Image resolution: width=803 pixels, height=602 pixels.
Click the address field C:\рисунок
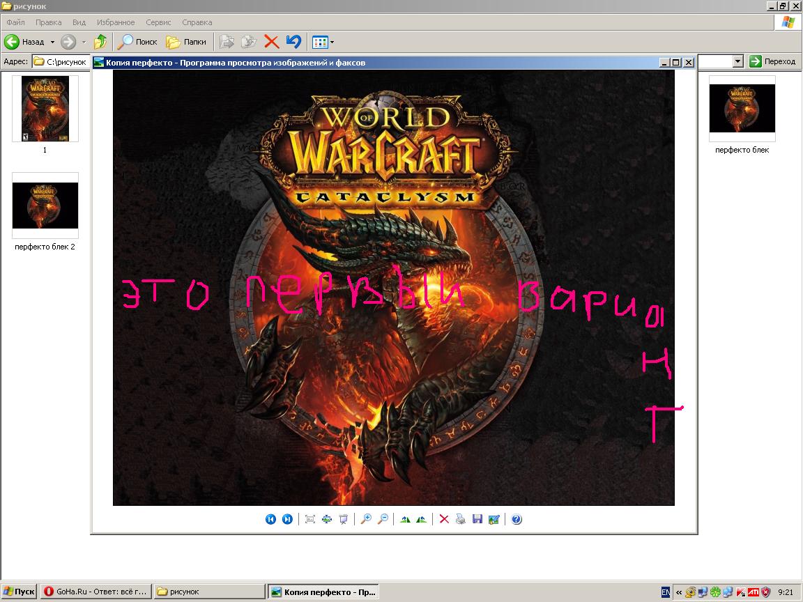(61, 61)
